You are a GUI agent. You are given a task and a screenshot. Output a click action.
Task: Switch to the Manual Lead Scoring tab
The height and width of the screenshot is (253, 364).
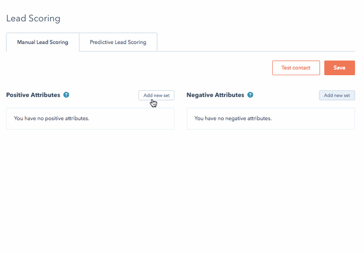pyautogui.click(x=42, y=42)
